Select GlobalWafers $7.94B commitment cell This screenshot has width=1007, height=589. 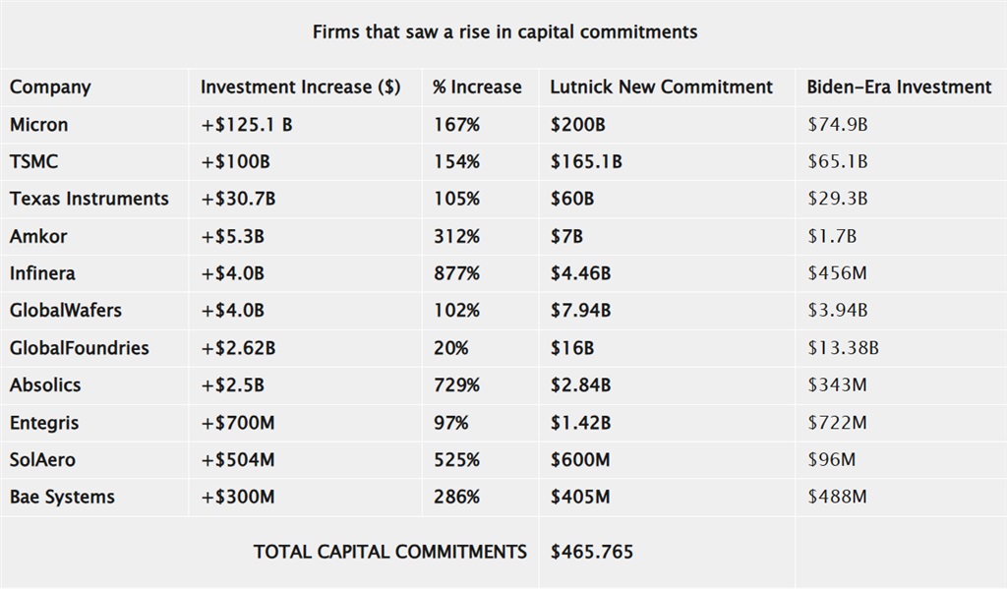(x=580, y=311)
